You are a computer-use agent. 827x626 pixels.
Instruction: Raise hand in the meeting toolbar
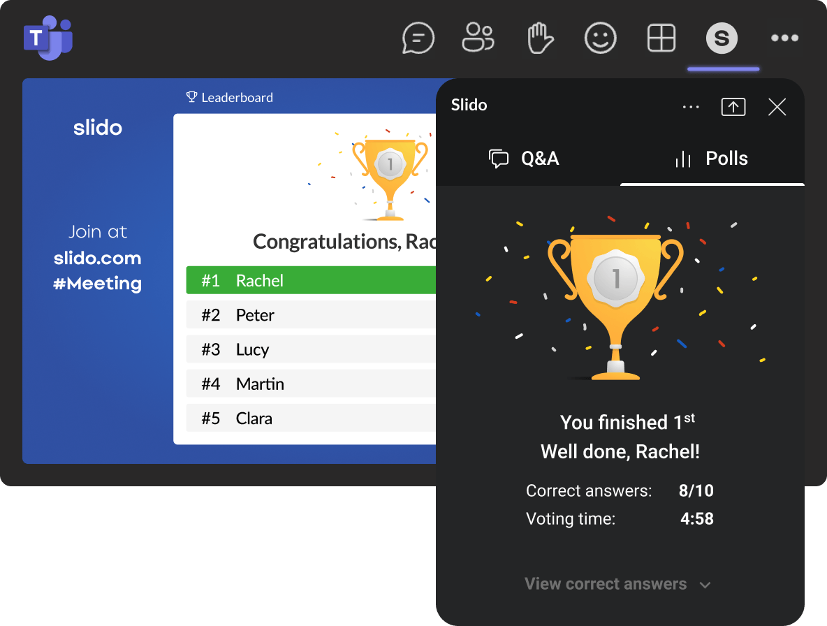(540, 38)
